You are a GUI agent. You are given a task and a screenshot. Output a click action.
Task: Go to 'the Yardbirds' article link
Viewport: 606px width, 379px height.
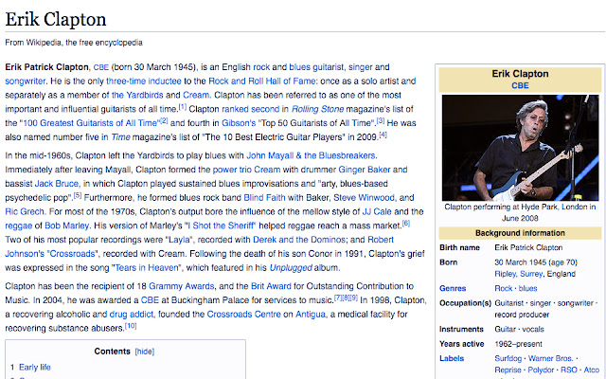(137, 95)
